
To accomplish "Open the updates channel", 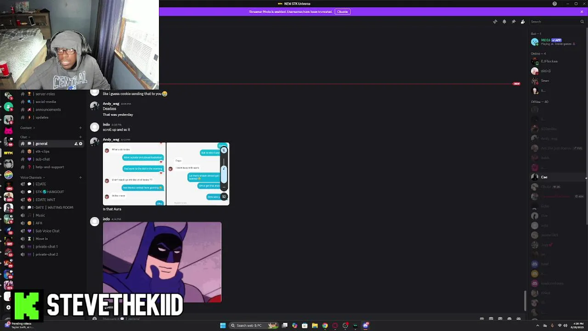I will pyautogui.click(x=51, y=117).
